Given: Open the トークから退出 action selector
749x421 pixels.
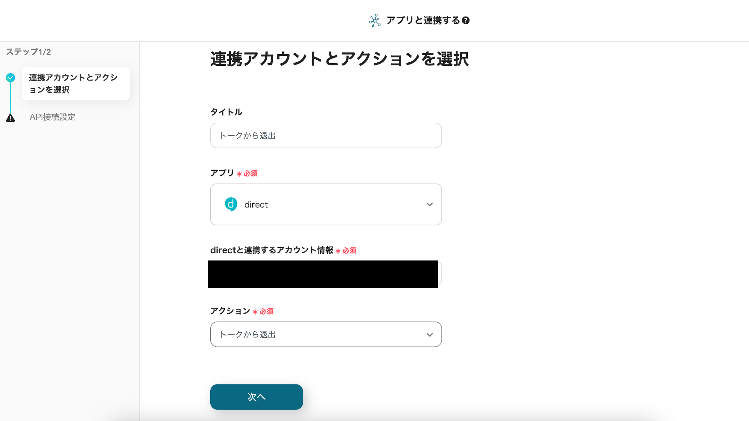Looking at the screenshot, I should tap(326, 334).
